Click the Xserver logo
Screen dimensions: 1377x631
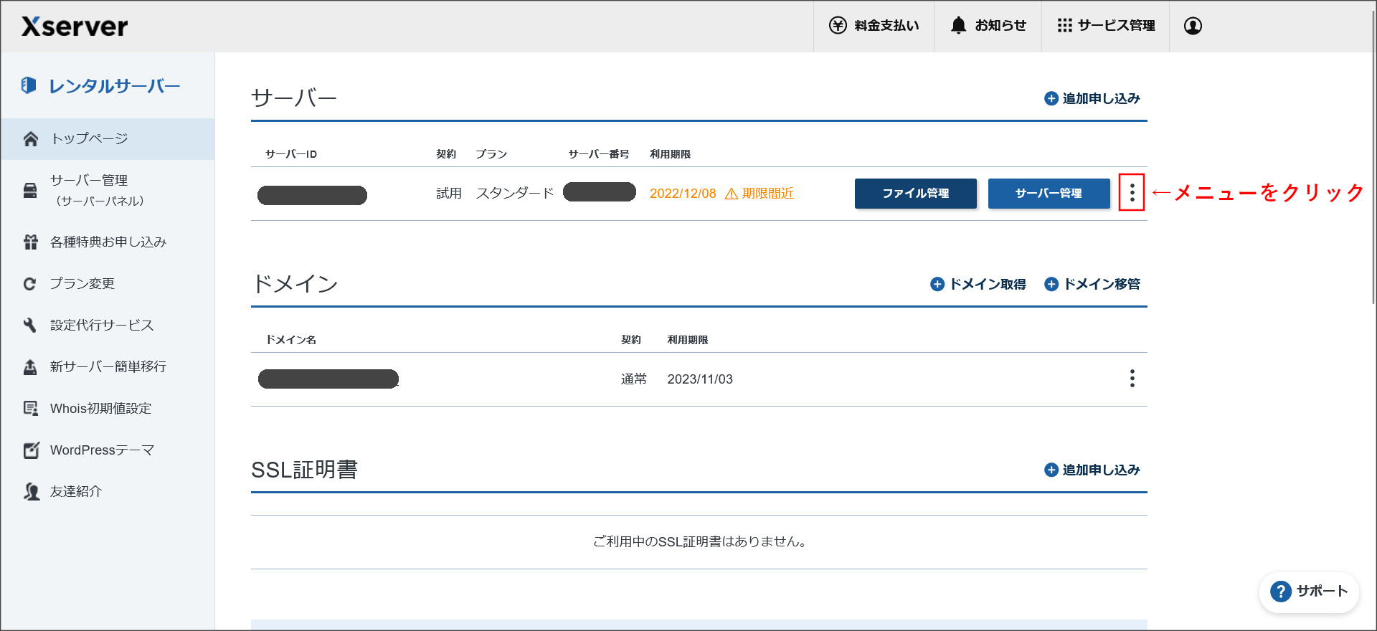(75, 27)
